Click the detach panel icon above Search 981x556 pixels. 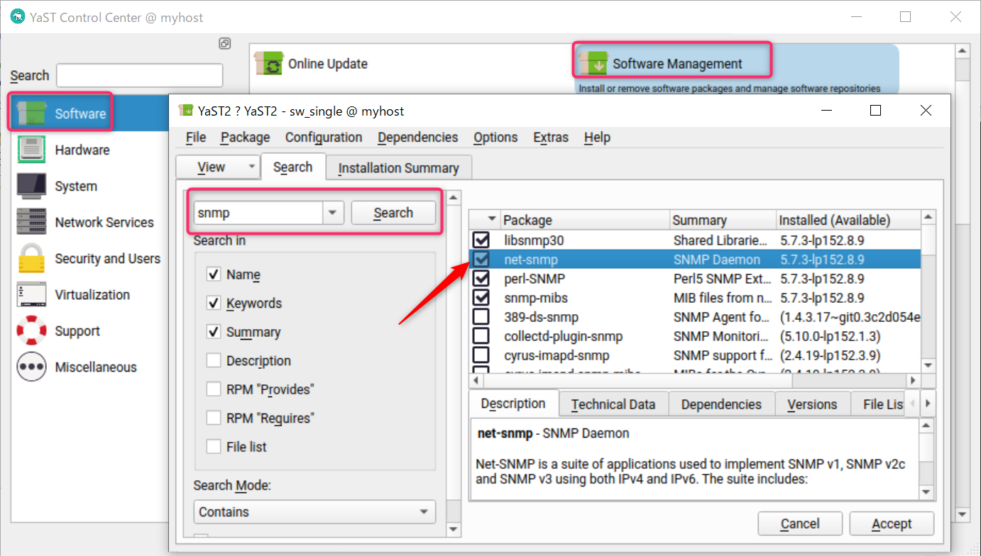point(224,43)
